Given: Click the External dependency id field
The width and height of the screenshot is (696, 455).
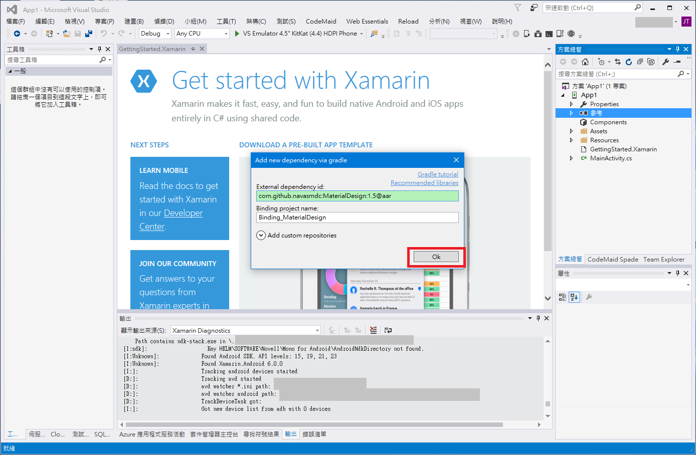Looking at the screenshot, I should tap(358, 196).
